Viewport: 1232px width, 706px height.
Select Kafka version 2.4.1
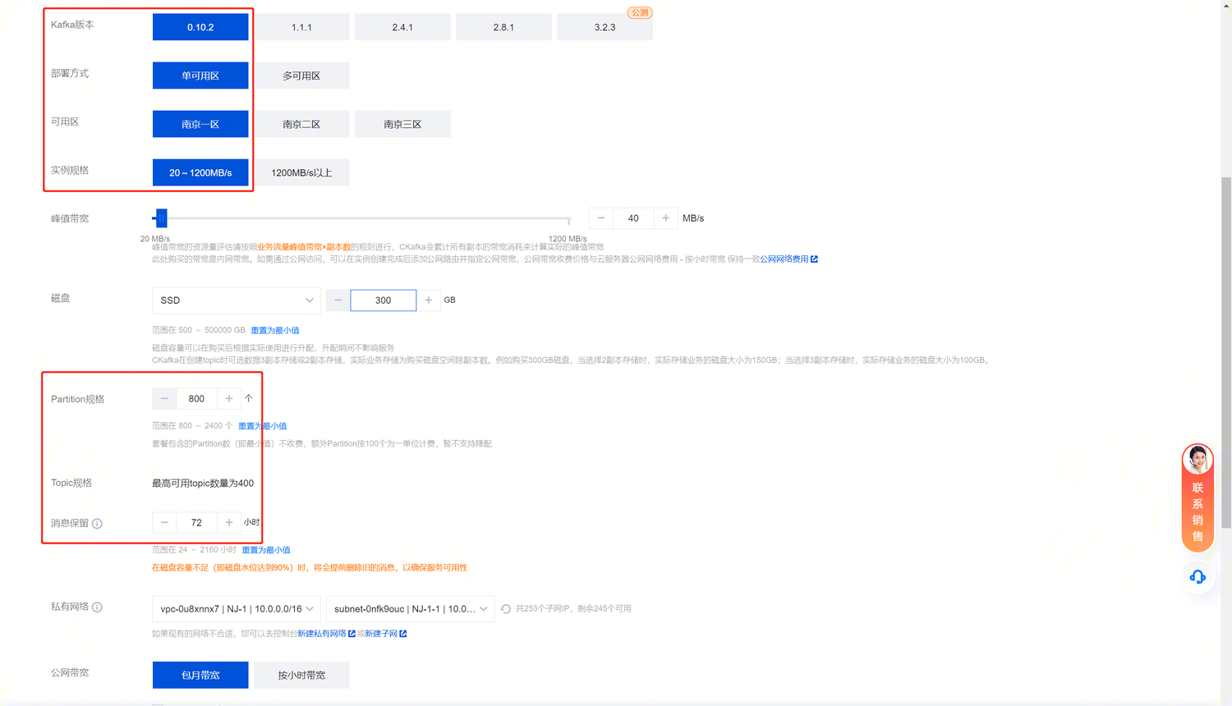402,27
